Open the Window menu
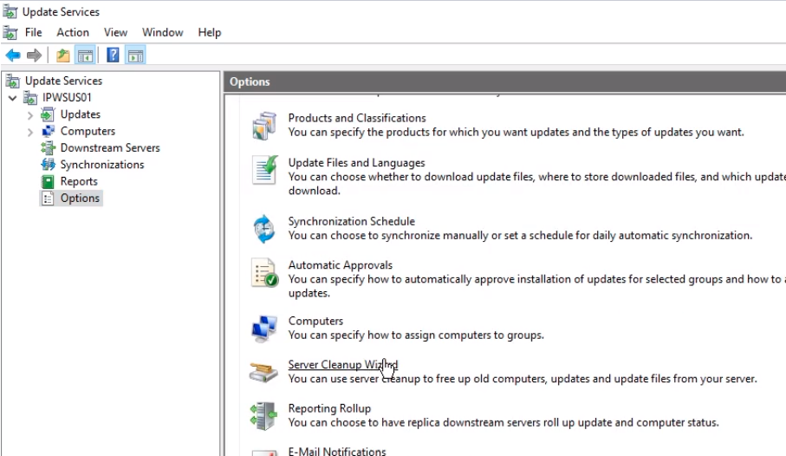The width and height of the screenshot is (786, 456). 162,32
